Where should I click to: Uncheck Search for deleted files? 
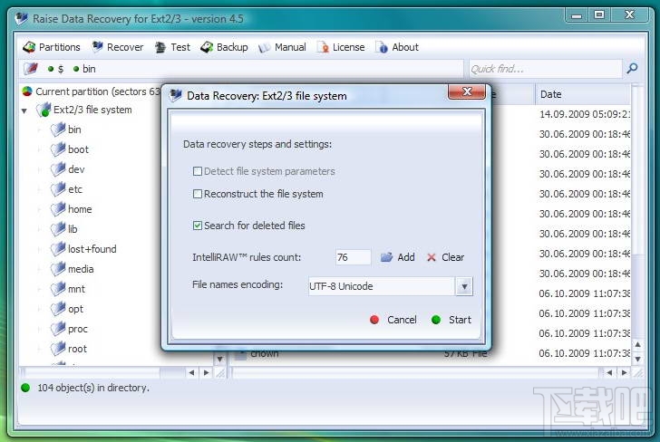click(198, 226)
